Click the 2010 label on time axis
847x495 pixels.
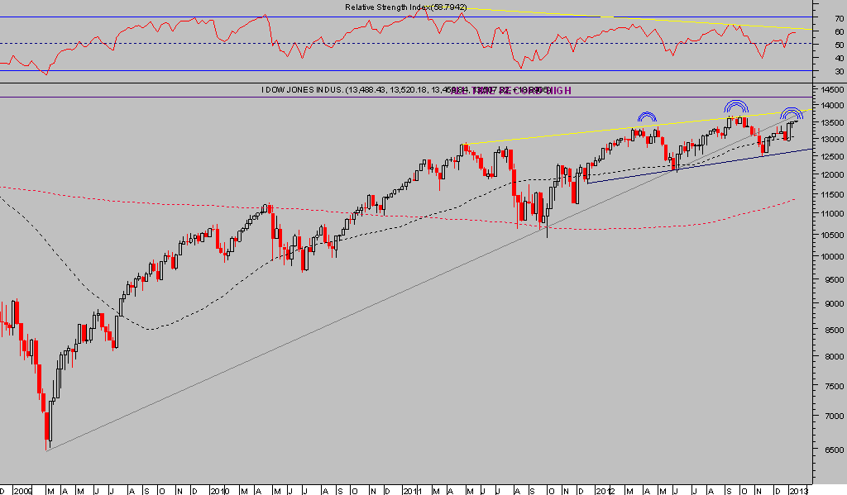(x=218, y=490)
